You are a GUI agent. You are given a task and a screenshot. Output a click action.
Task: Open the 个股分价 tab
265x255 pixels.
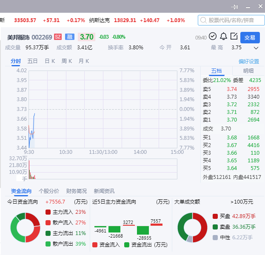pyautogui.click(x=49, y=191)
